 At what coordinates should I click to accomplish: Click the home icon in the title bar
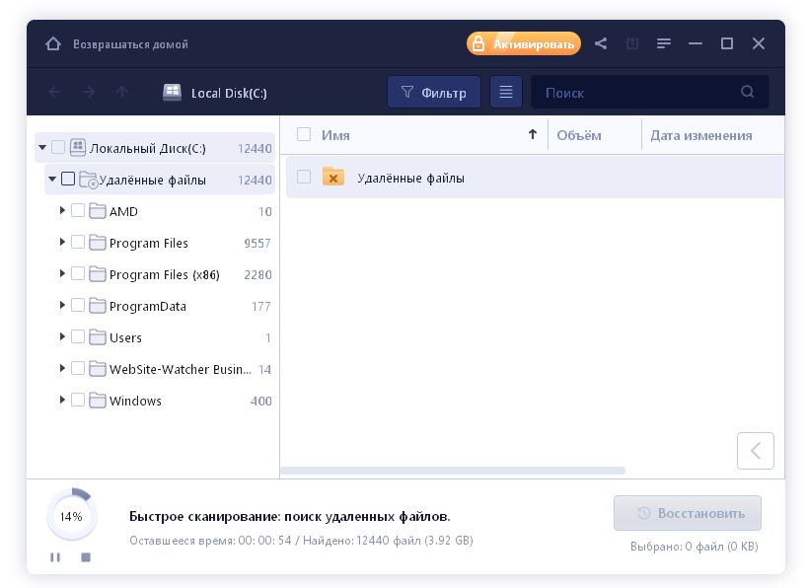(x=53, y=44)
